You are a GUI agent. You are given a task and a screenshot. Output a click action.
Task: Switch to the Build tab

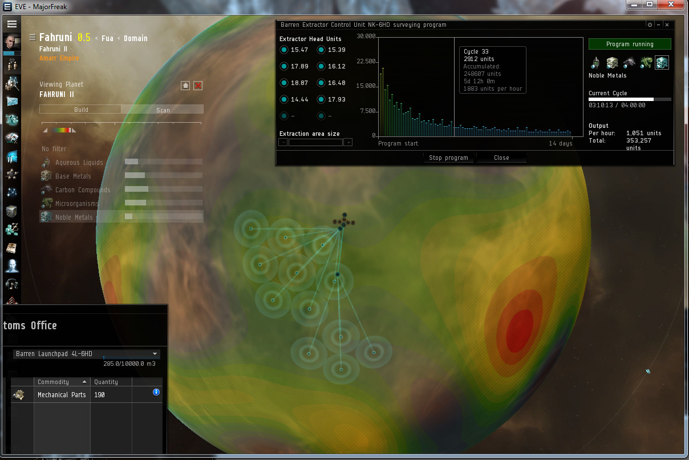coord(80,110)
